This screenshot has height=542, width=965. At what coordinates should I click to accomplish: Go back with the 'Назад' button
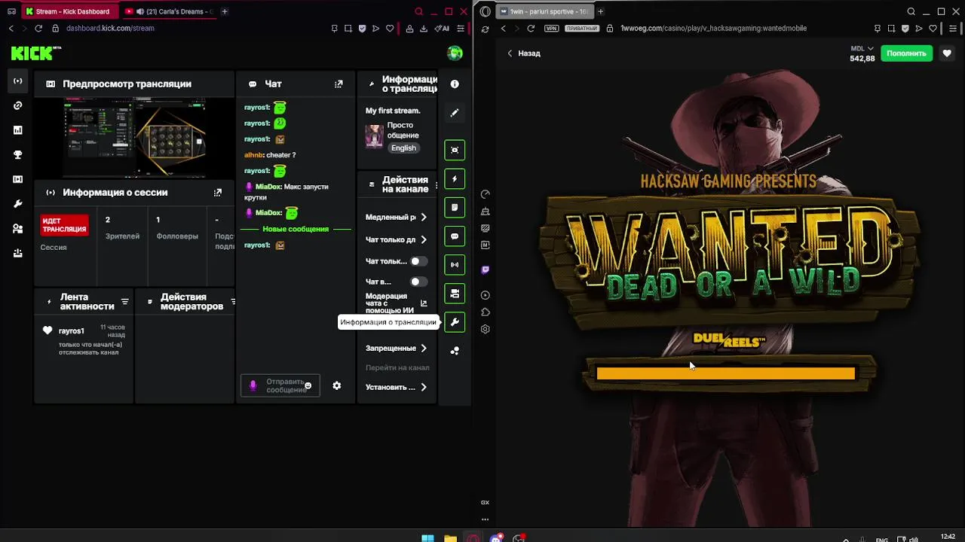523,53
